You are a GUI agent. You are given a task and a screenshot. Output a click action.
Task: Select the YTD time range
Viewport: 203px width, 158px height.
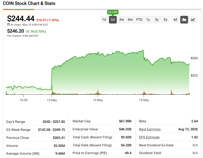tap(139, 20)
